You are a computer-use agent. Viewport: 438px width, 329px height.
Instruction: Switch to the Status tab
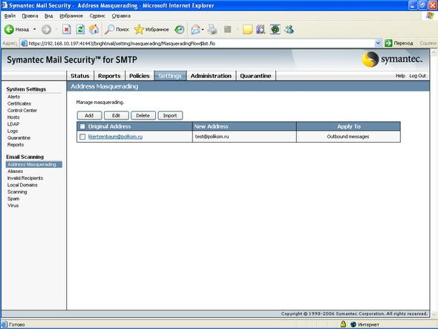(80, 76)
